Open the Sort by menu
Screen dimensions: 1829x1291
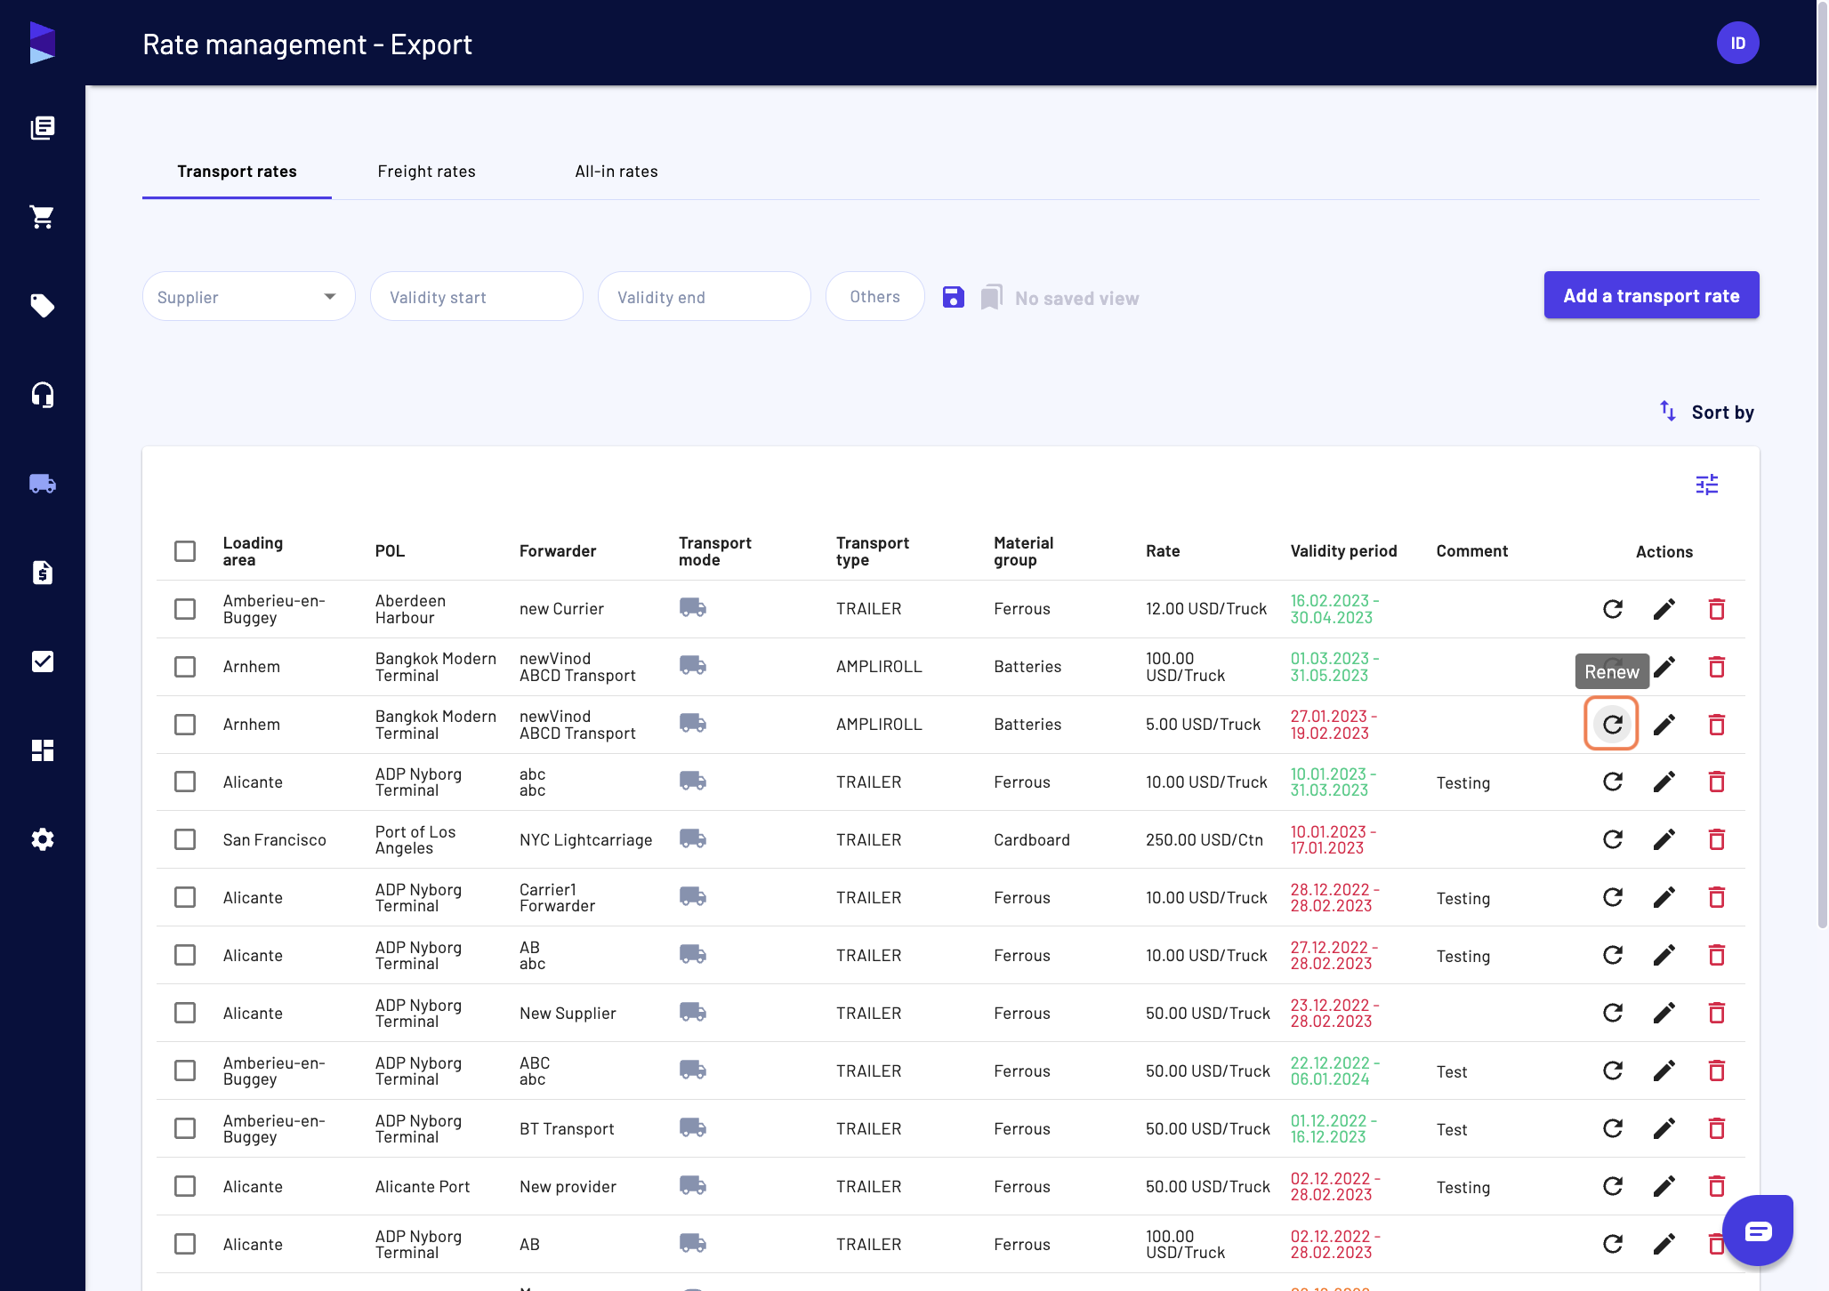1707,412
